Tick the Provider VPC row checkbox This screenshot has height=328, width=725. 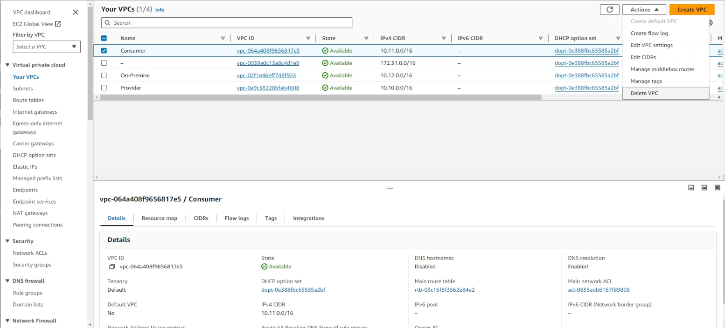tap(104, 88)
